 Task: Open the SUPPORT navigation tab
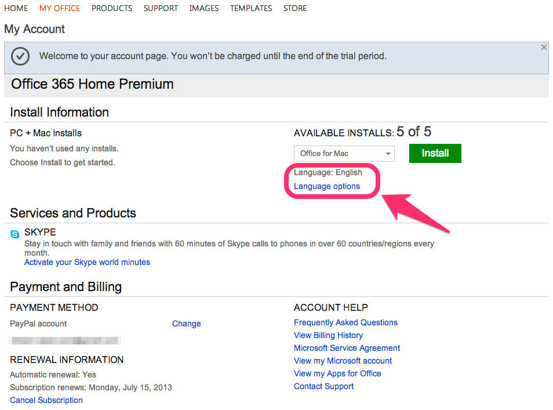pos(161,8)
